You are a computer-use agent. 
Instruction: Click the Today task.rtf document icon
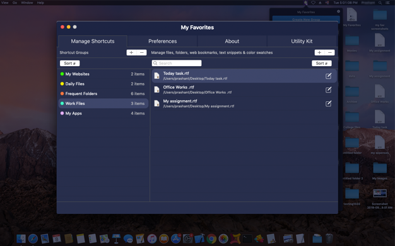click(156, 75)
